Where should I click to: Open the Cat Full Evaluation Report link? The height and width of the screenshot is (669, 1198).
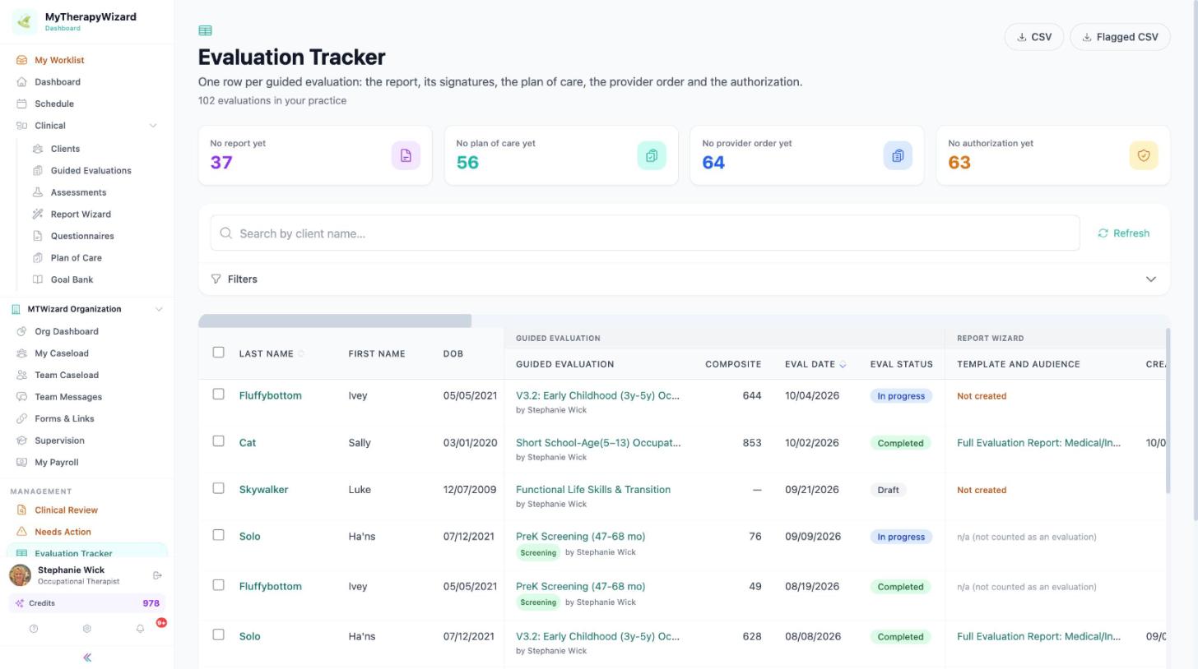pos(1038,442)
